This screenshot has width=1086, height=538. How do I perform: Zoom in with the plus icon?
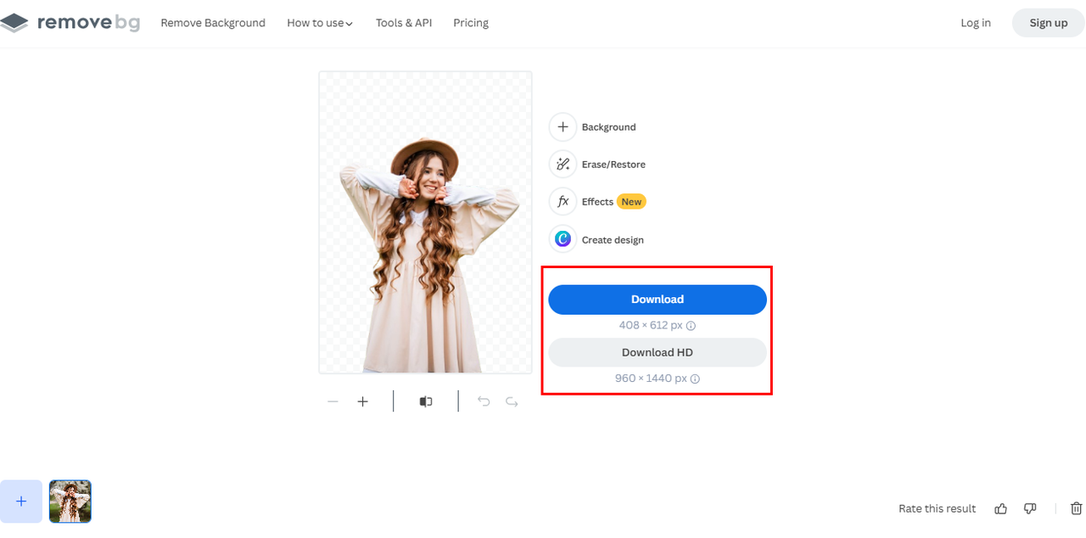(x=362, y=401)
